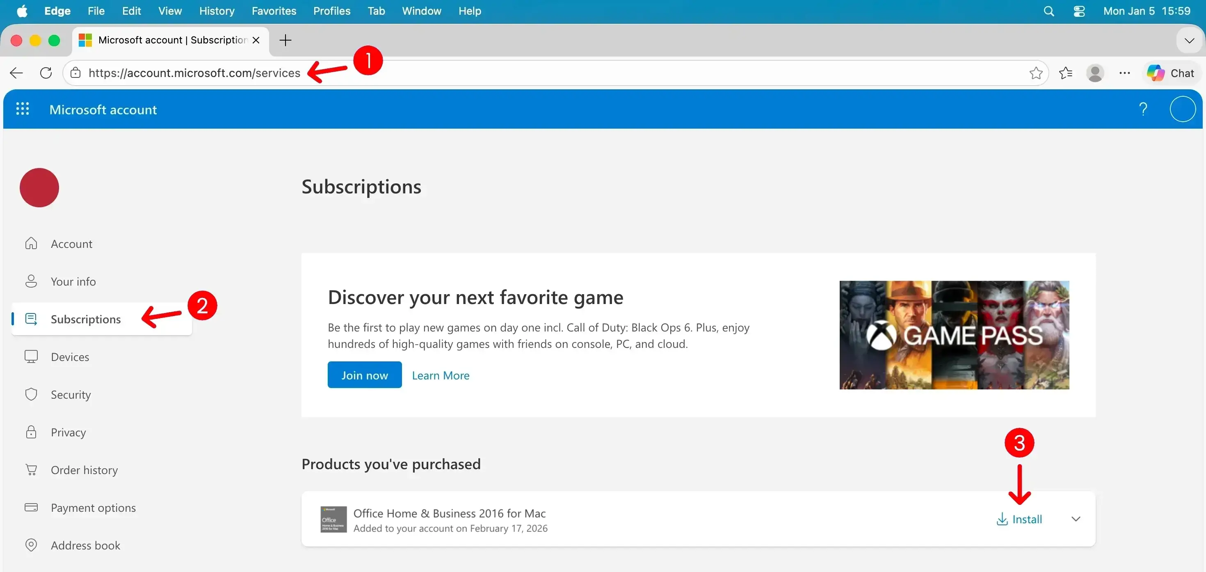Open macOS Control Center in menu bar

[1079, 11]
